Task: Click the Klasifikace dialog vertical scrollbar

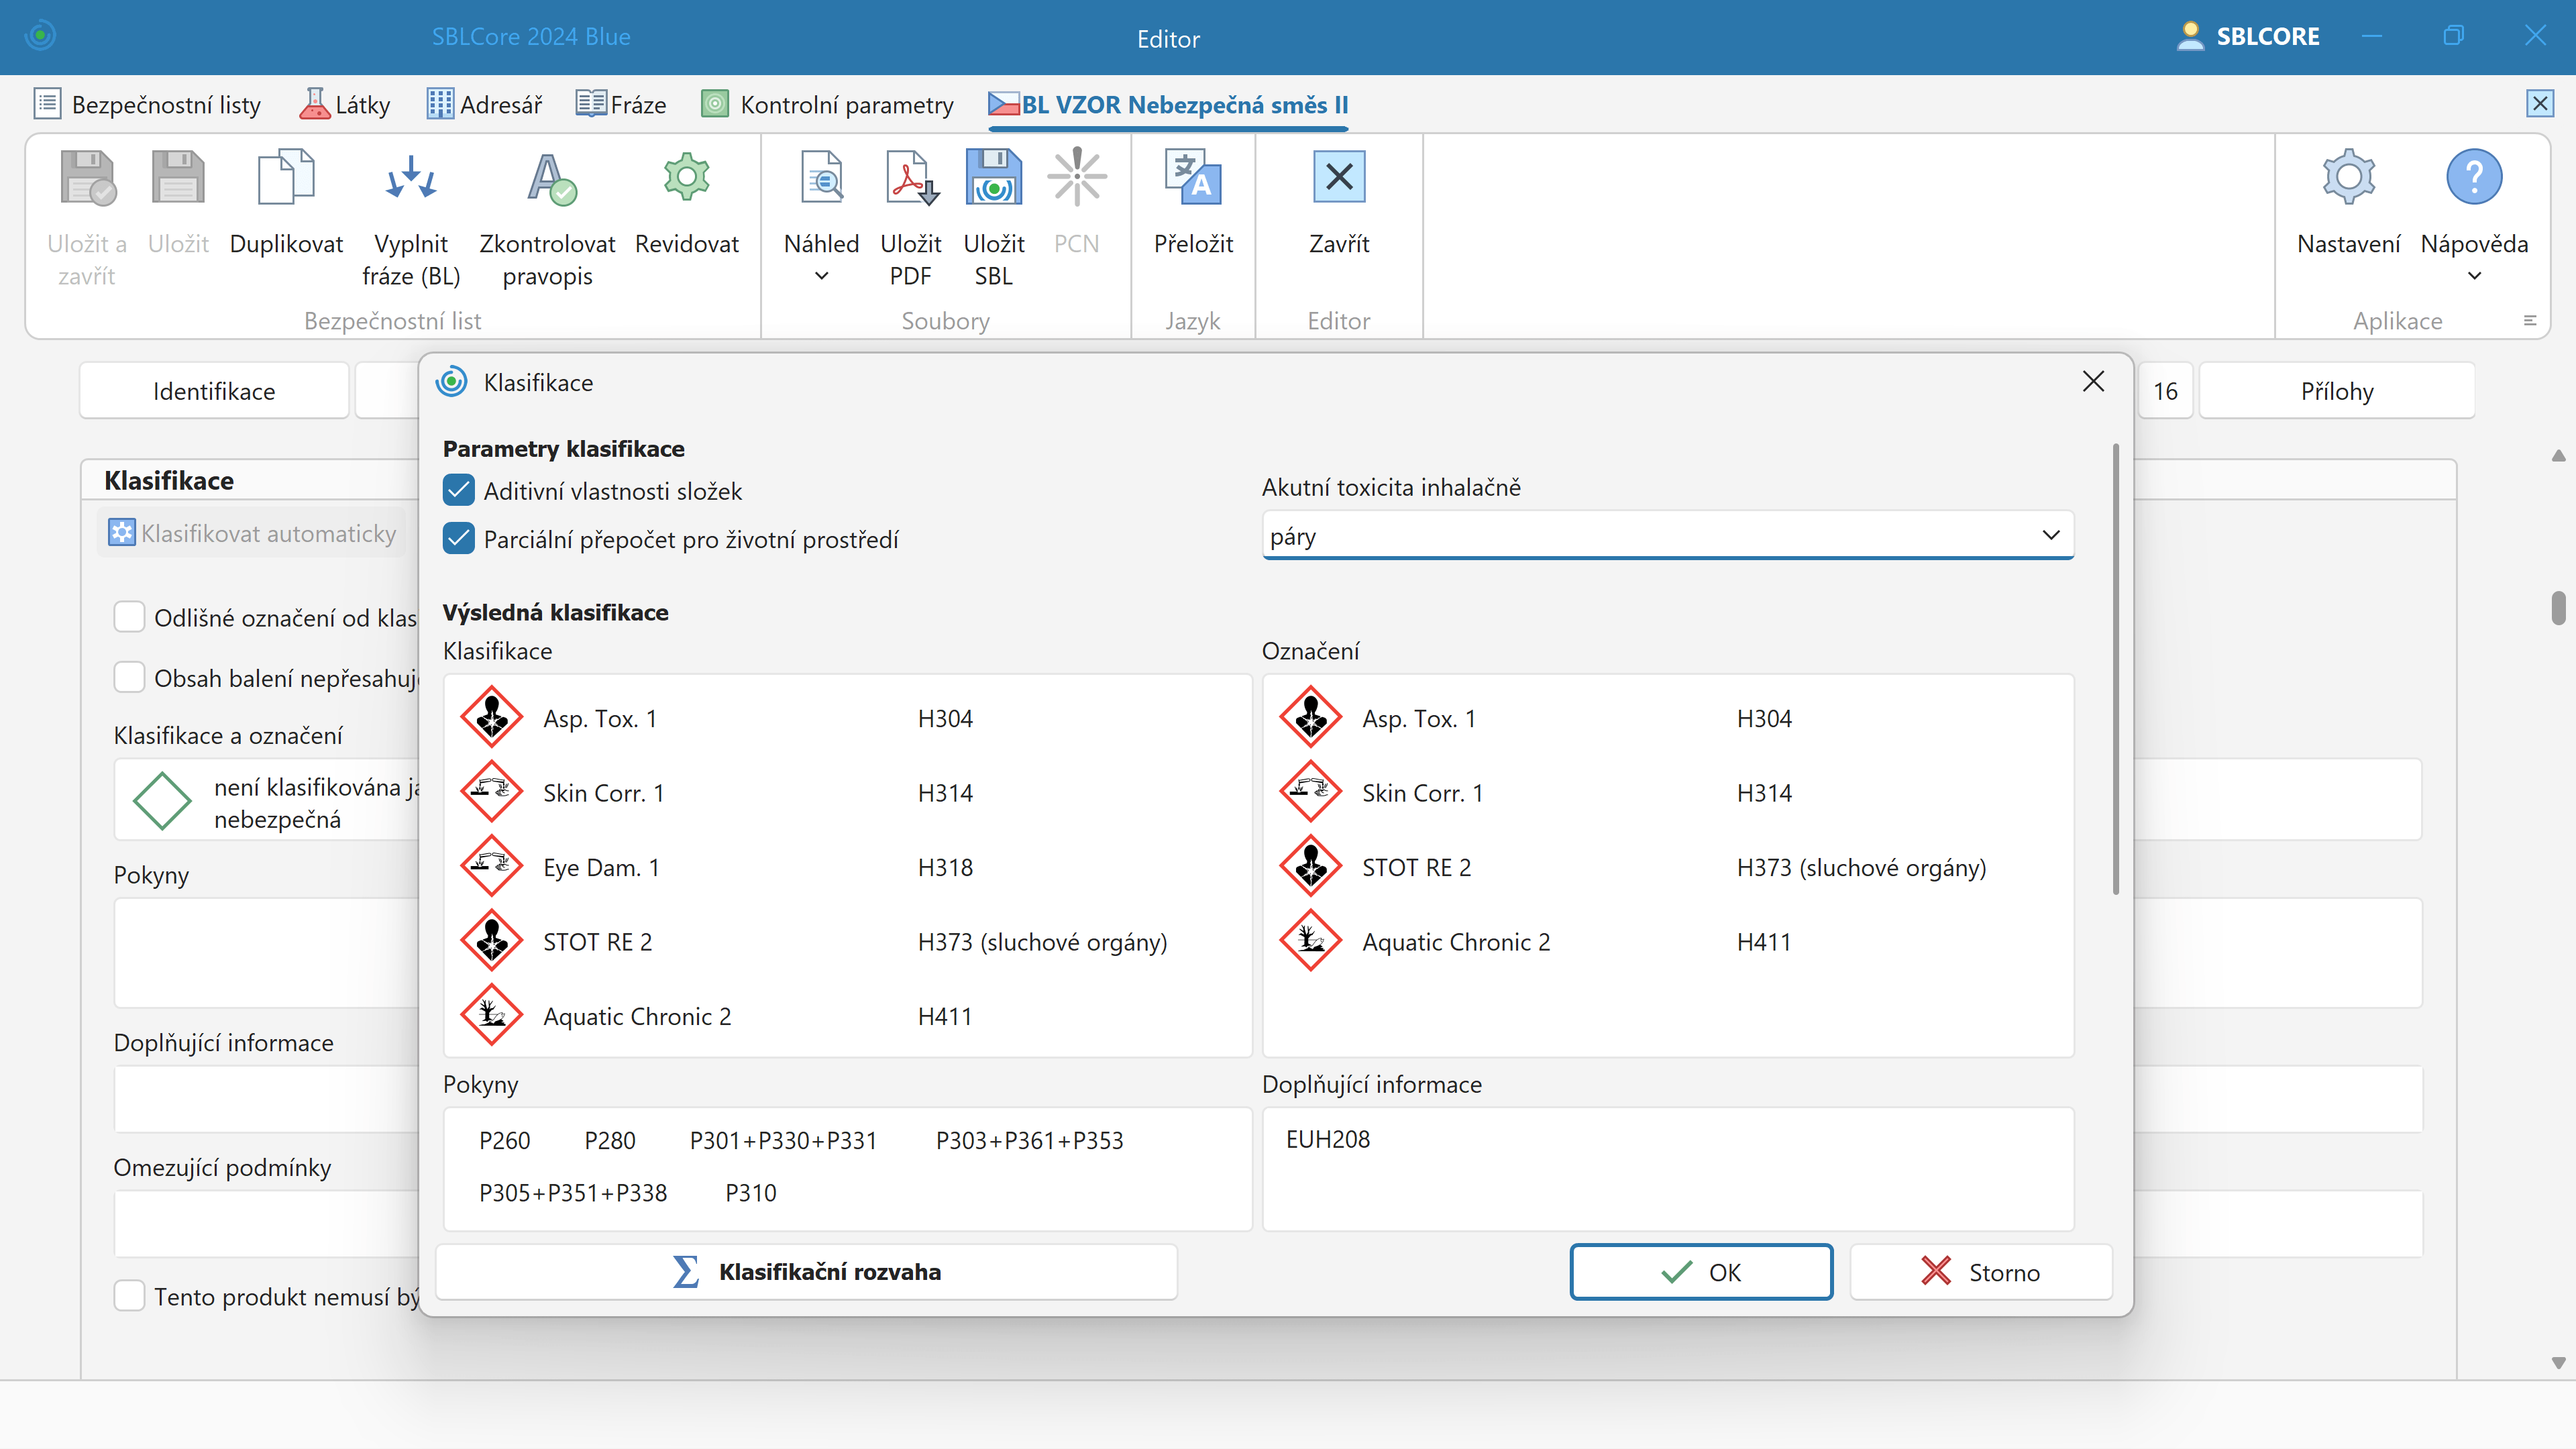Action: pyautogui.click(x=2115, y=670)
